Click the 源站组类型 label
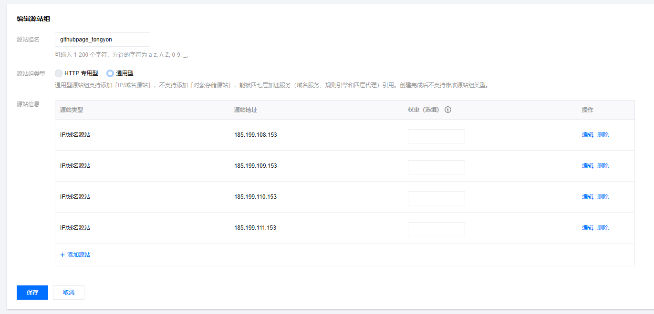This screenshot has width=654, height=314. pyautogui.click(x=31, y=74)
